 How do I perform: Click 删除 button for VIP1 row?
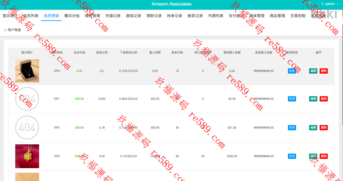click(x=323, y=99)
